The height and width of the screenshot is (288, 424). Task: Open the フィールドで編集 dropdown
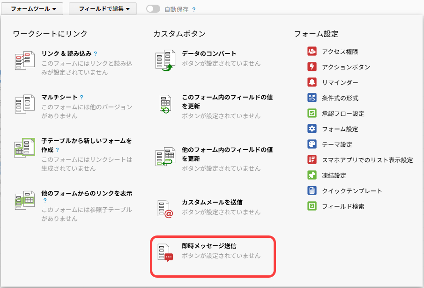103,8
